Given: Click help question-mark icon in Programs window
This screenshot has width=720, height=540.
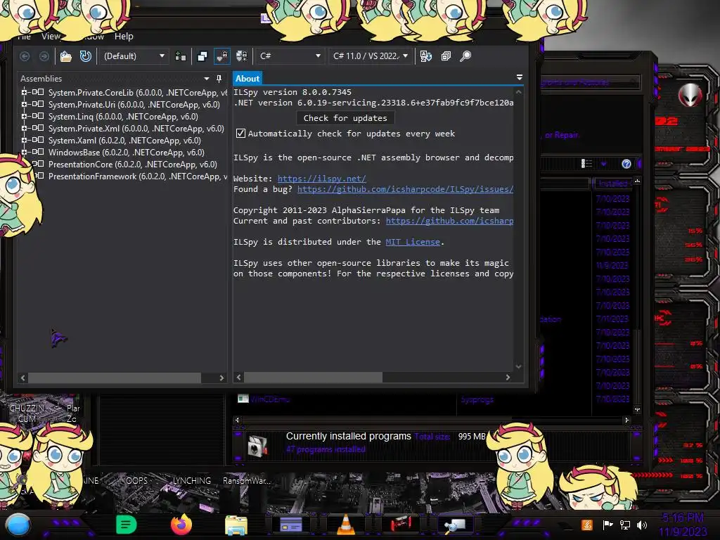Looking at the screenshot, I should click(x=626, y=164).
